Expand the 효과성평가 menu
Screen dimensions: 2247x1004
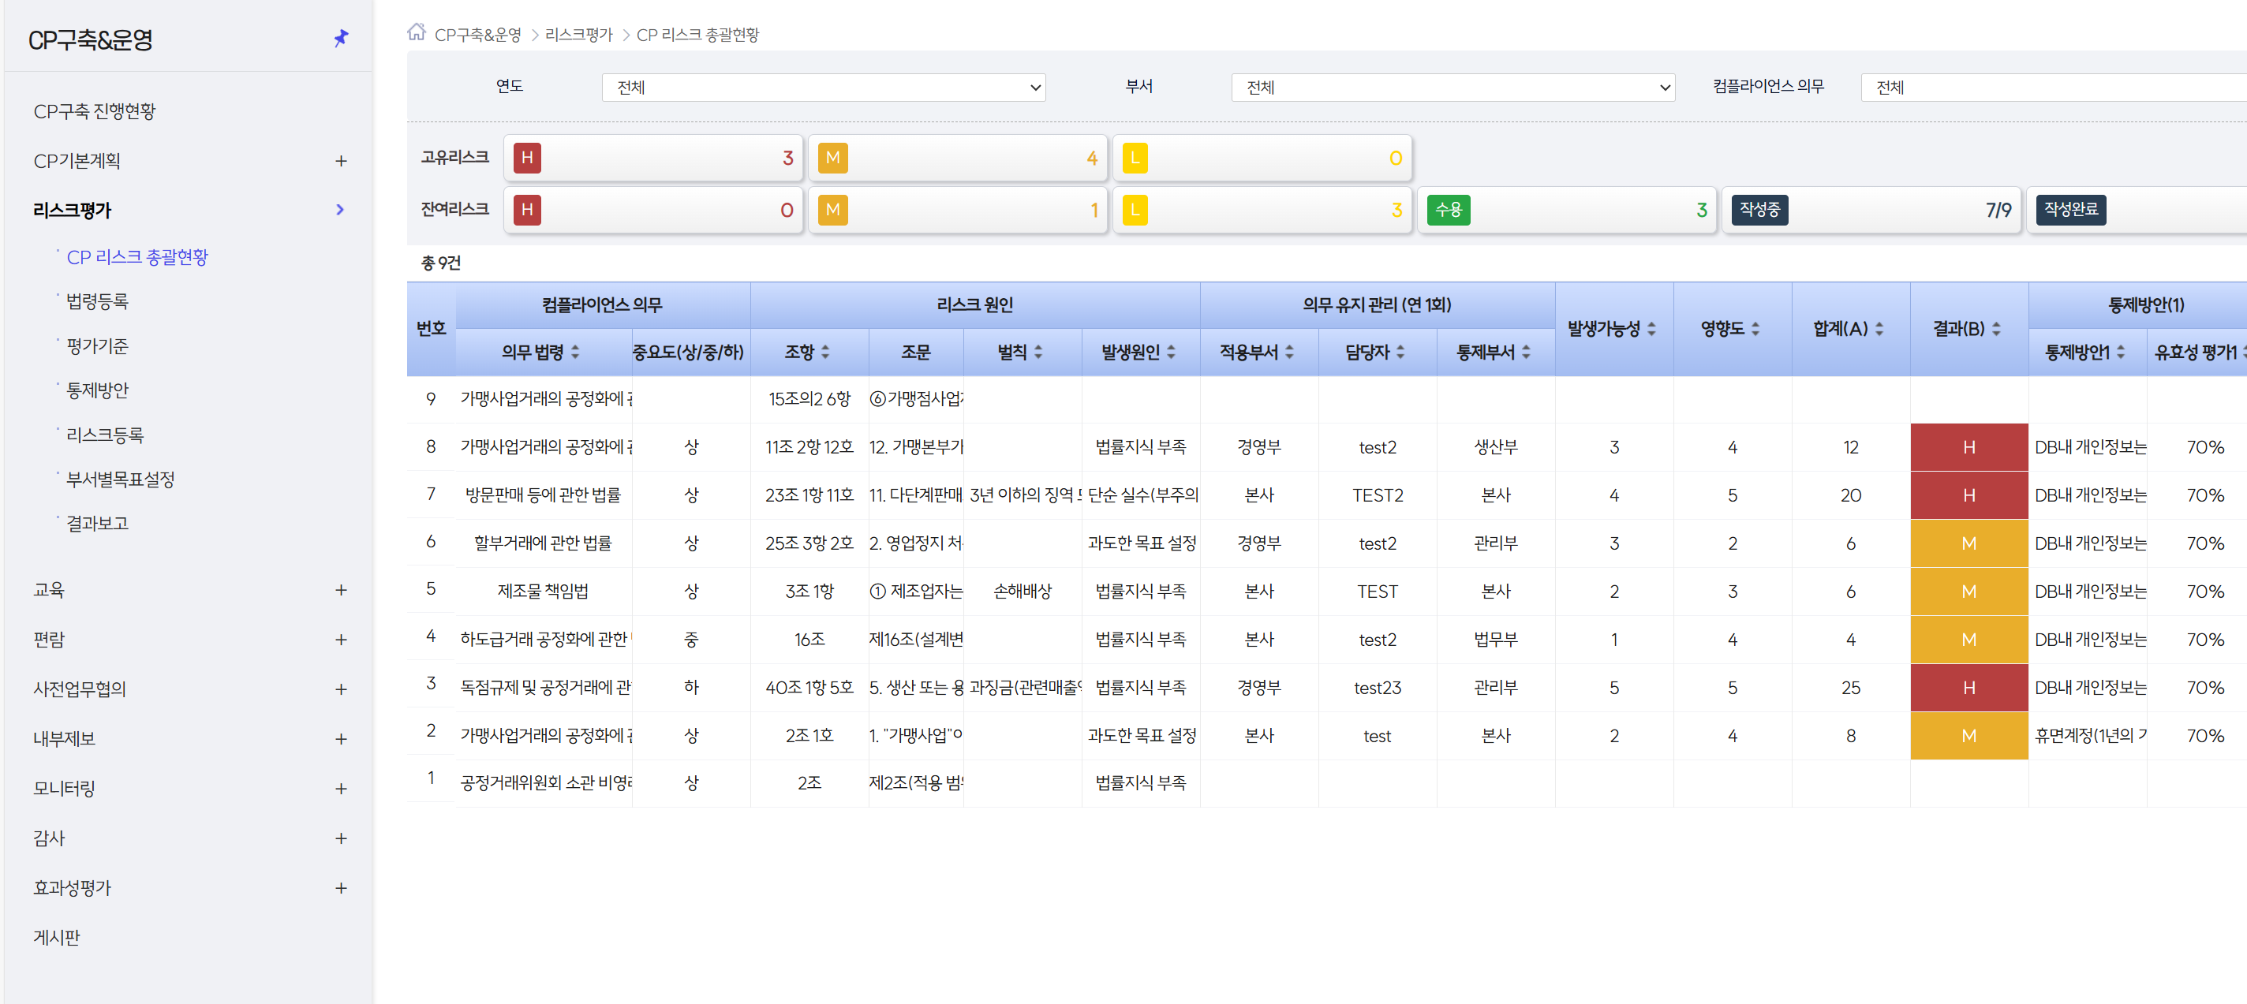click(341, 889)
